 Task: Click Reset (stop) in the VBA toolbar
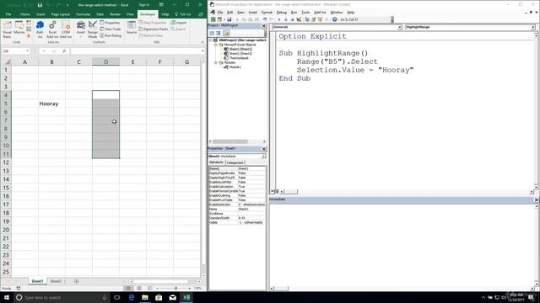point(292,19)
